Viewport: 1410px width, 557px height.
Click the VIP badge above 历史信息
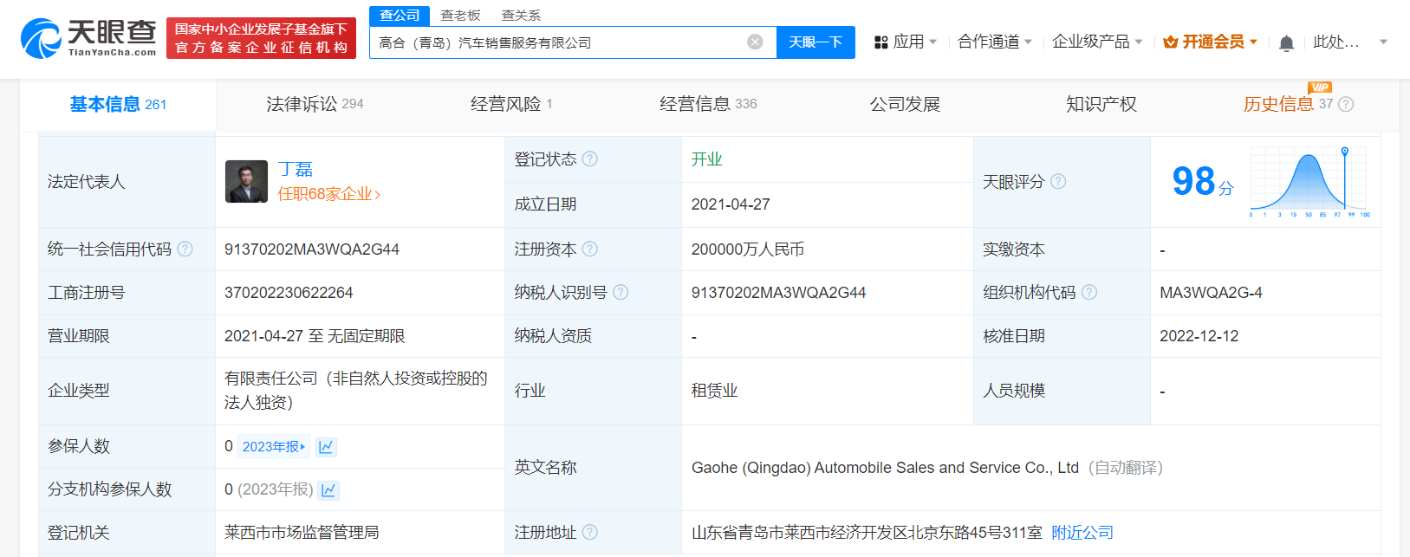[1320, 87]
